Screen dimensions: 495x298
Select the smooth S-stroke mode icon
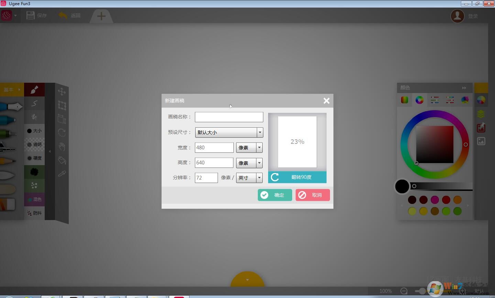click(x=34, y=103)
